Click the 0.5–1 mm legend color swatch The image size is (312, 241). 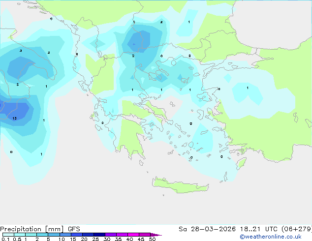[x=20, y=235]
